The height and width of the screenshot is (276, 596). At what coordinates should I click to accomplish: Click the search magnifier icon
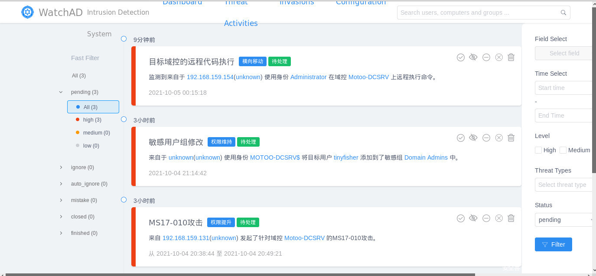563,13
